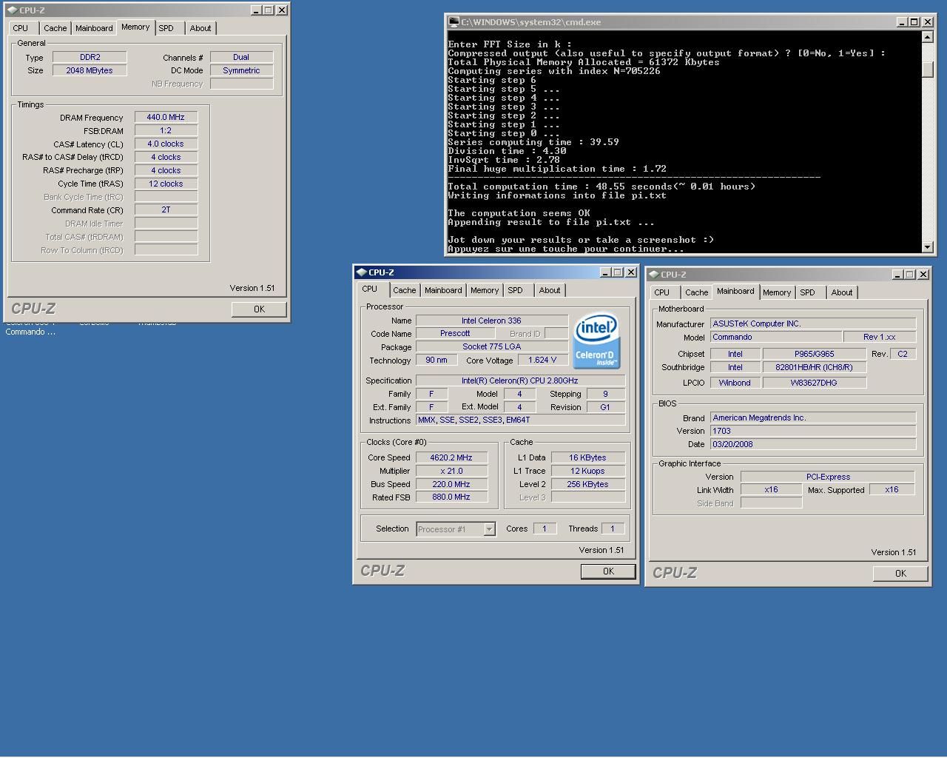The width and height of the screenshot is (947, 758).
Task: Switch to Mainboard tab in memory window
Action: coord(94,28)
